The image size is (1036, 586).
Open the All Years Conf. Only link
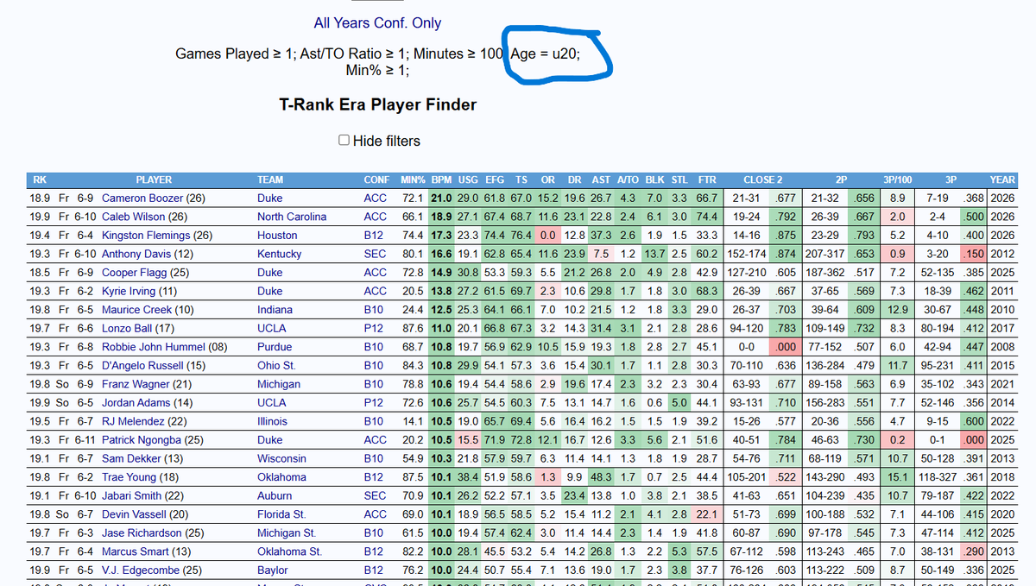[377, 23]
